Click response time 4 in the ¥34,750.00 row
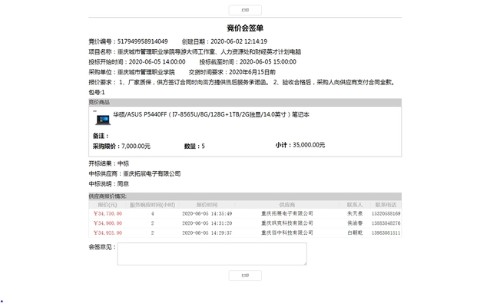This screenshot has width=490, height=303. [x=153, y=214]
